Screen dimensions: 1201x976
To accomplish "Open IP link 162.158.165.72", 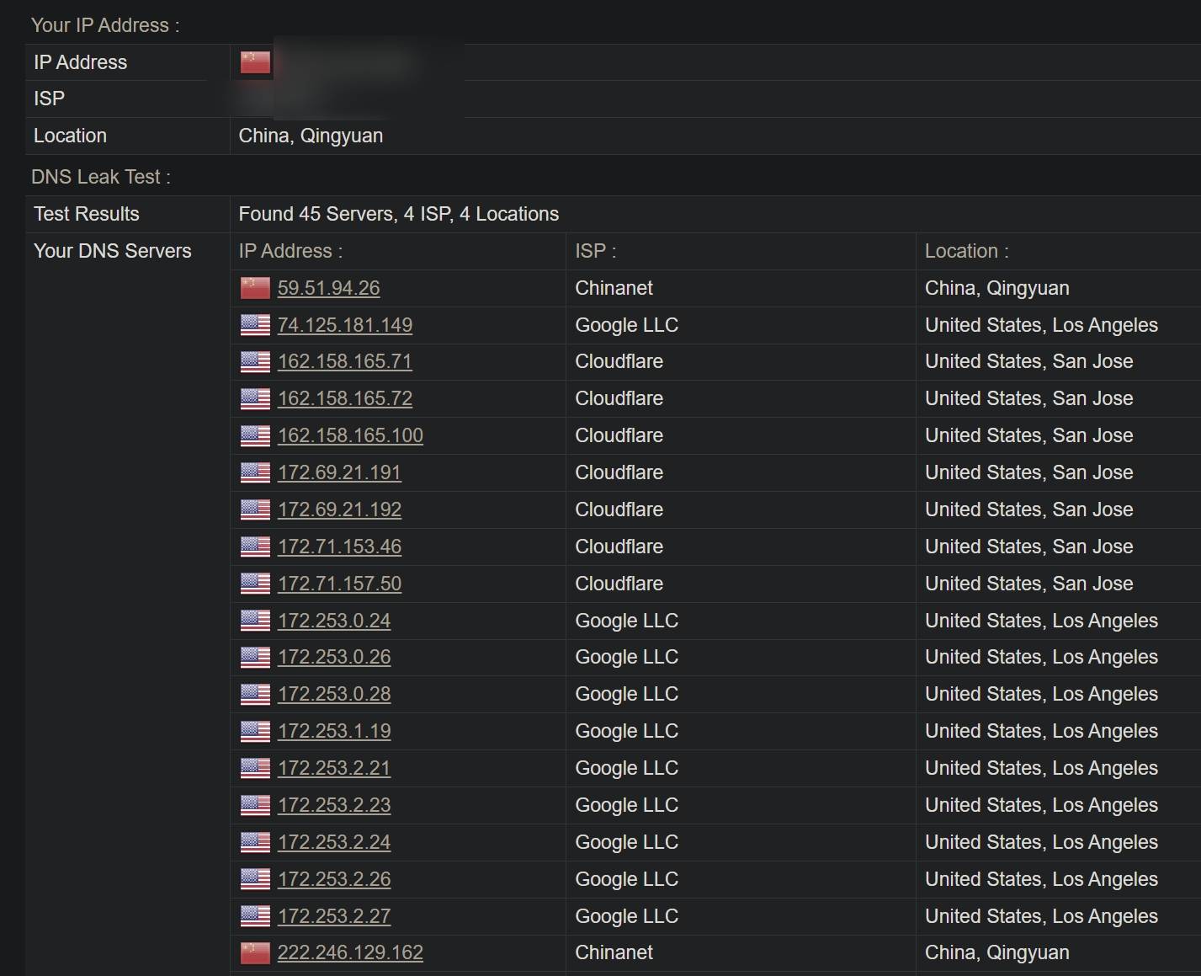I will [x=345, y=398].
